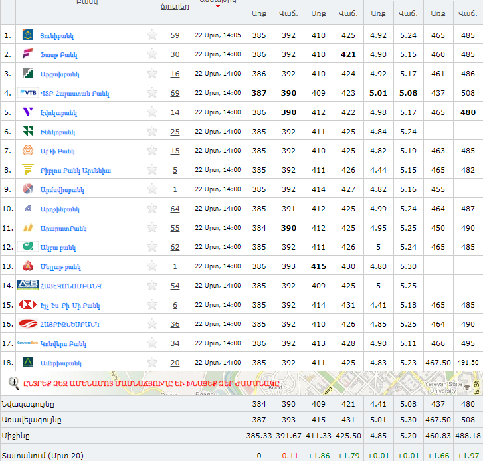Click the Inecobank green logo in row 6

click(x=28, y=131)
